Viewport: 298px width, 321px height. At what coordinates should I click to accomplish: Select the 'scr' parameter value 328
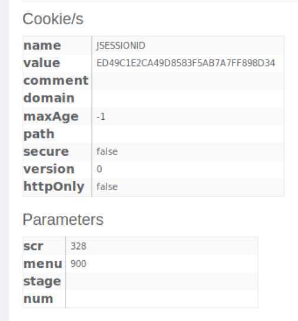[x=78, y=246]
